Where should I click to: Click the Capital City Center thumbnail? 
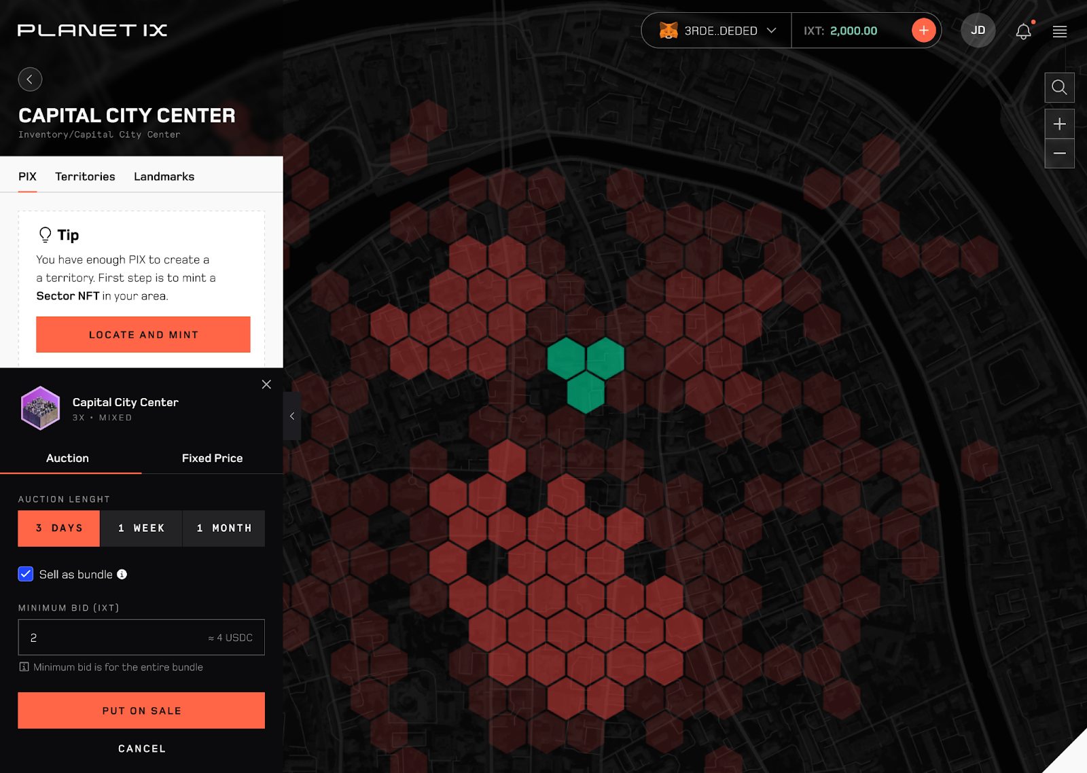coord(40,408)
